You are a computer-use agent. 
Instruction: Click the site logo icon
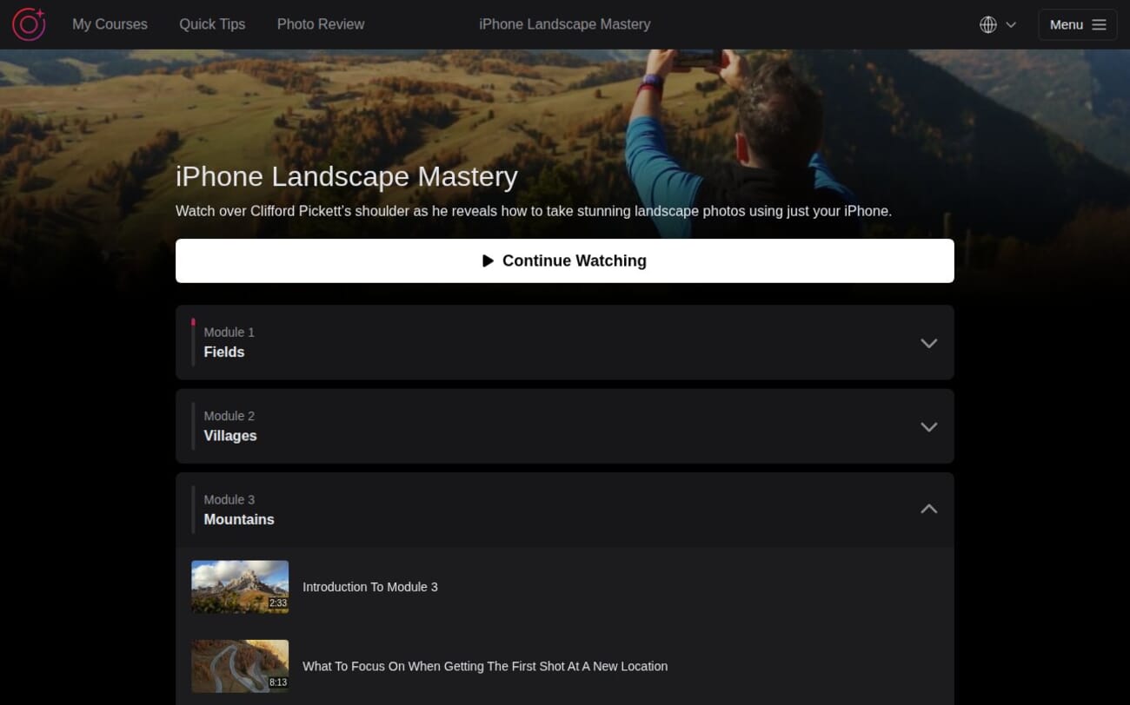pos(28,24)
